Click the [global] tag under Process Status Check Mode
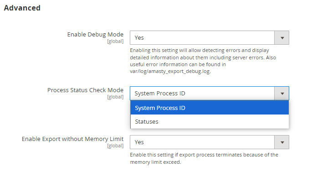 tap(115, 97)
